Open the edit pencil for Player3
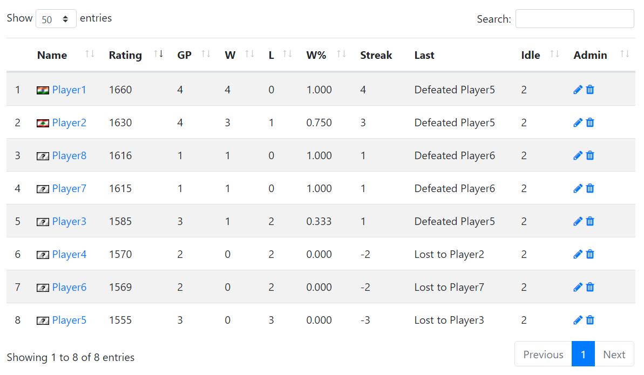 tap(577, 221)
